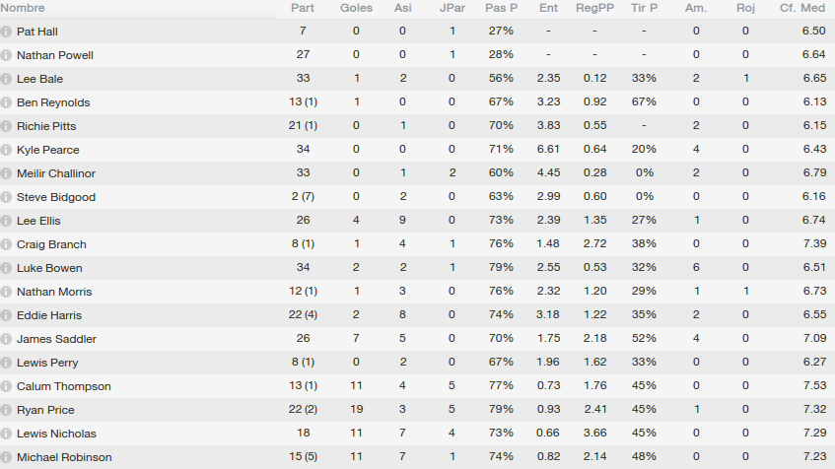
Task: Open info icon for Kyle Pearce
Action: coord(6,150)
